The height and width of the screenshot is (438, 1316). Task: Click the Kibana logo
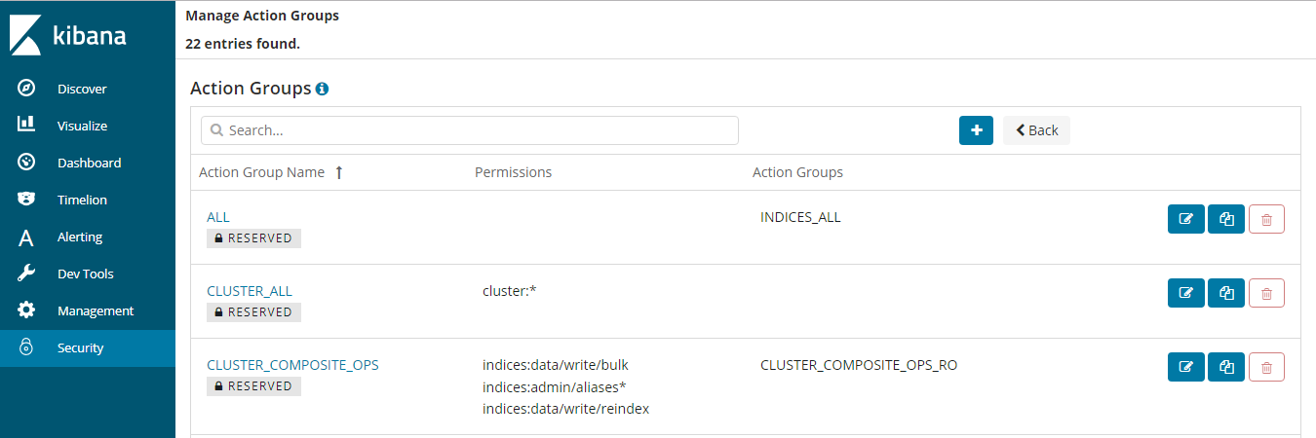coord(68,34)
